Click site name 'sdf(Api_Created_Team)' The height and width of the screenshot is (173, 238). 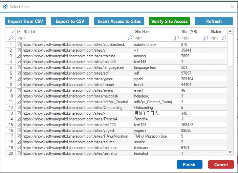[x=153, y=102]
